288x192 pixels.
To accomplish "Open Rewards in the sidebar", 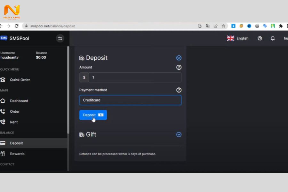I will [x=17, y=154].
